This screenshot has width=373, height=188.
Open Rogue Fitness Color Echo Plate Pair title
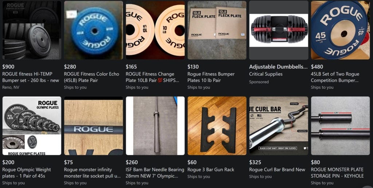(91, 77)
